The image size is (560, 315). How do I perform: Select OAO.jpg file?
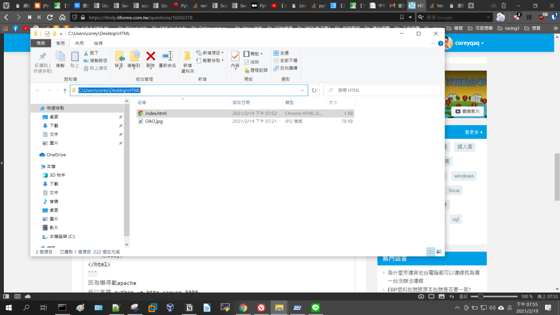pos(245,121)
